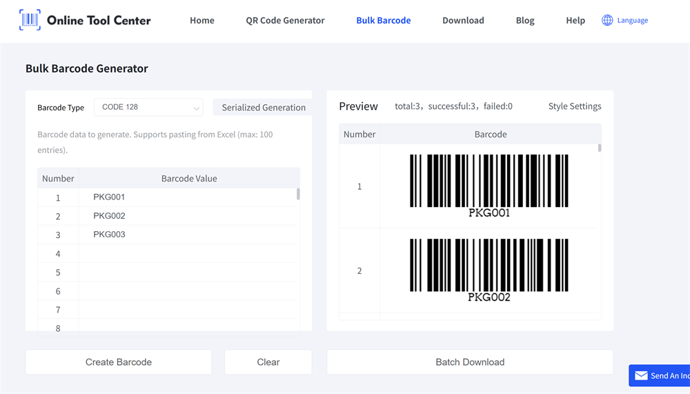Click the Create Barcode button
The height and width of the screenshot is (394, 690).
pos(119,362)
